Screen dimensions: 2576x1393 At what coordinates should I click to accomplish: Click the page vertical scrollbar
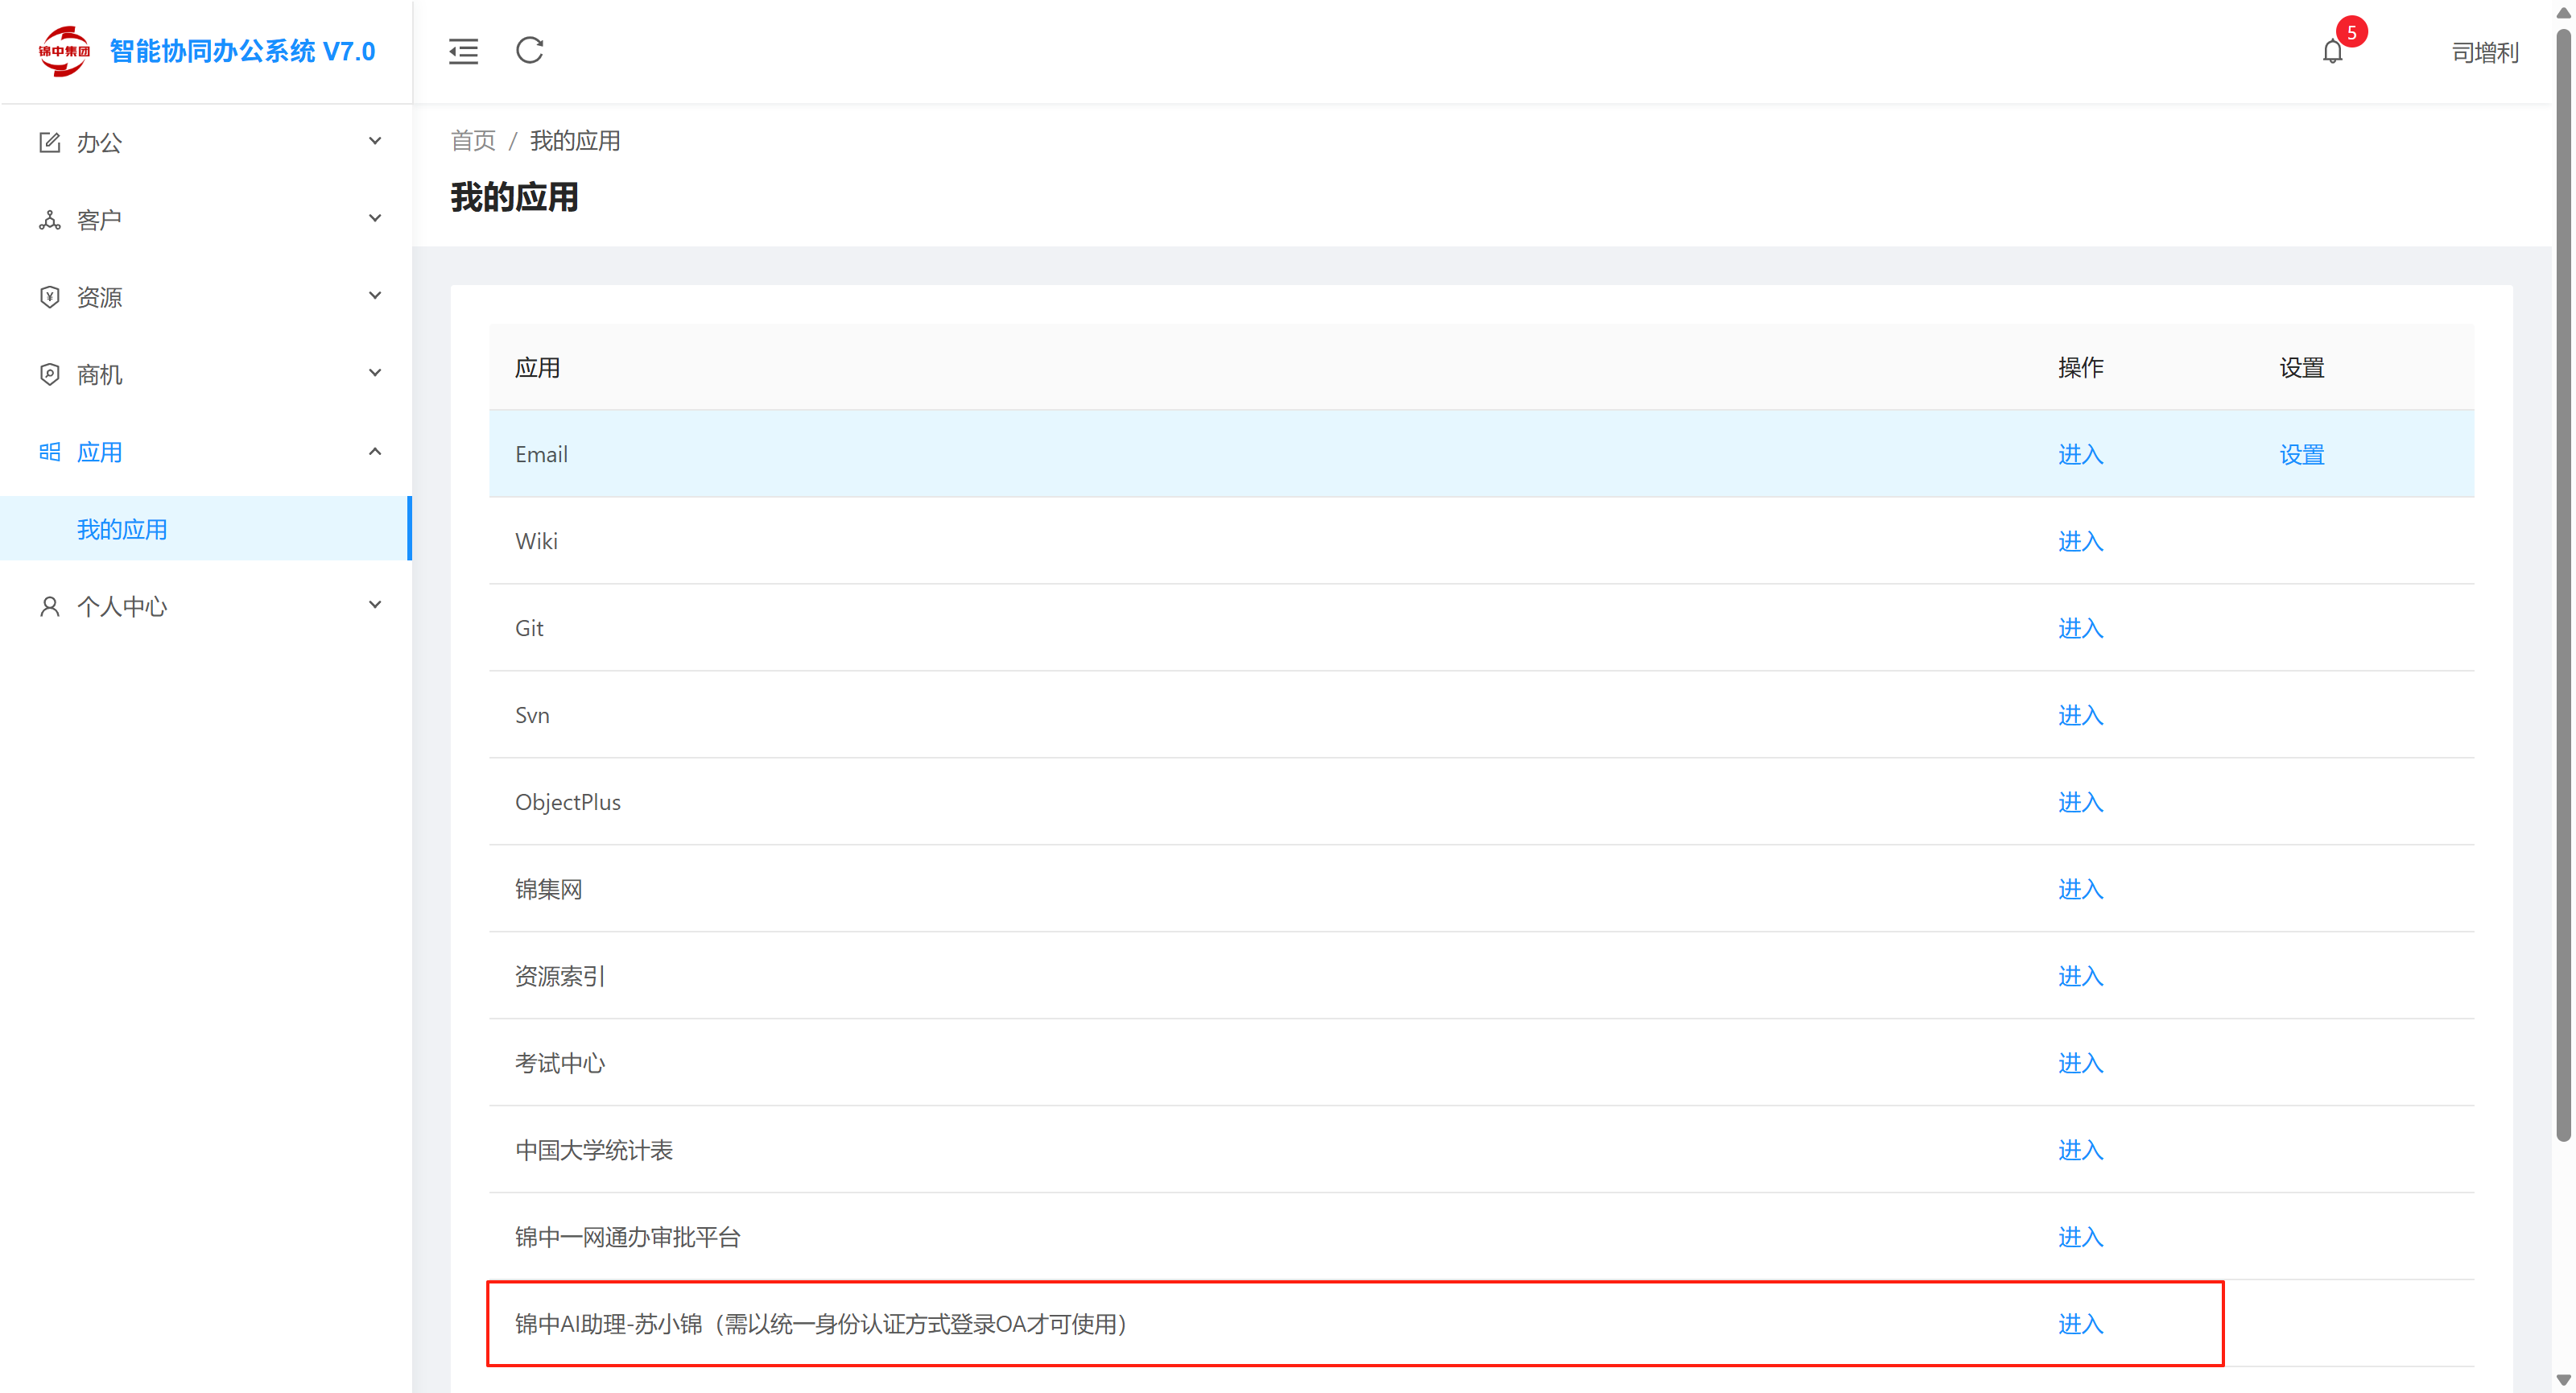coord(2562,580)
